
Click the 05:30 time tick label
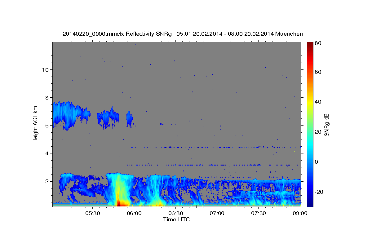click(x=92, y=213)
